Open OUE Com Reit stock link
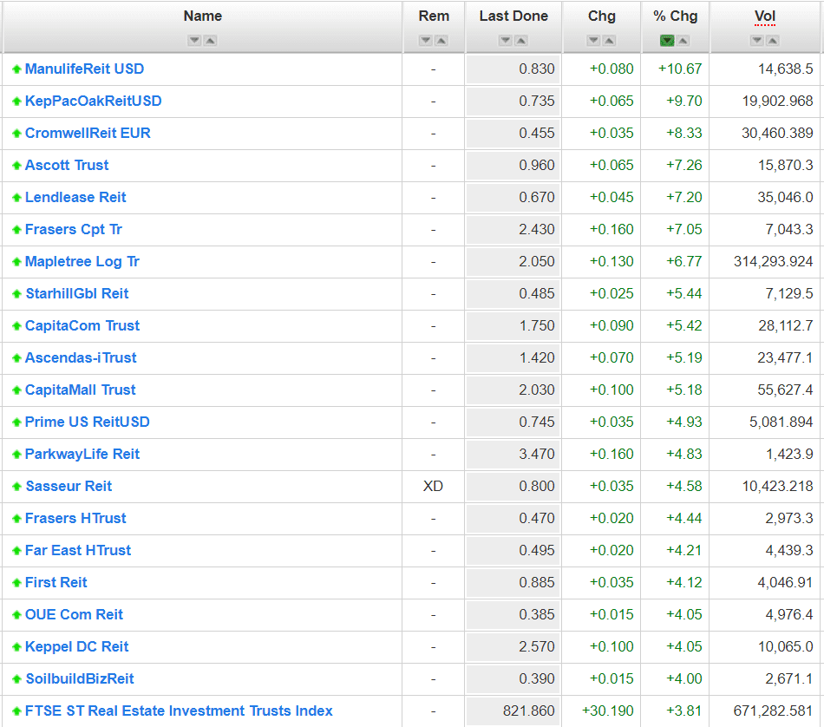824x727 pixels. 74,614
